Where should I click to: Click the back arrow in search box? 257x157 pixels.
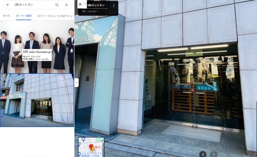point(8,5)
